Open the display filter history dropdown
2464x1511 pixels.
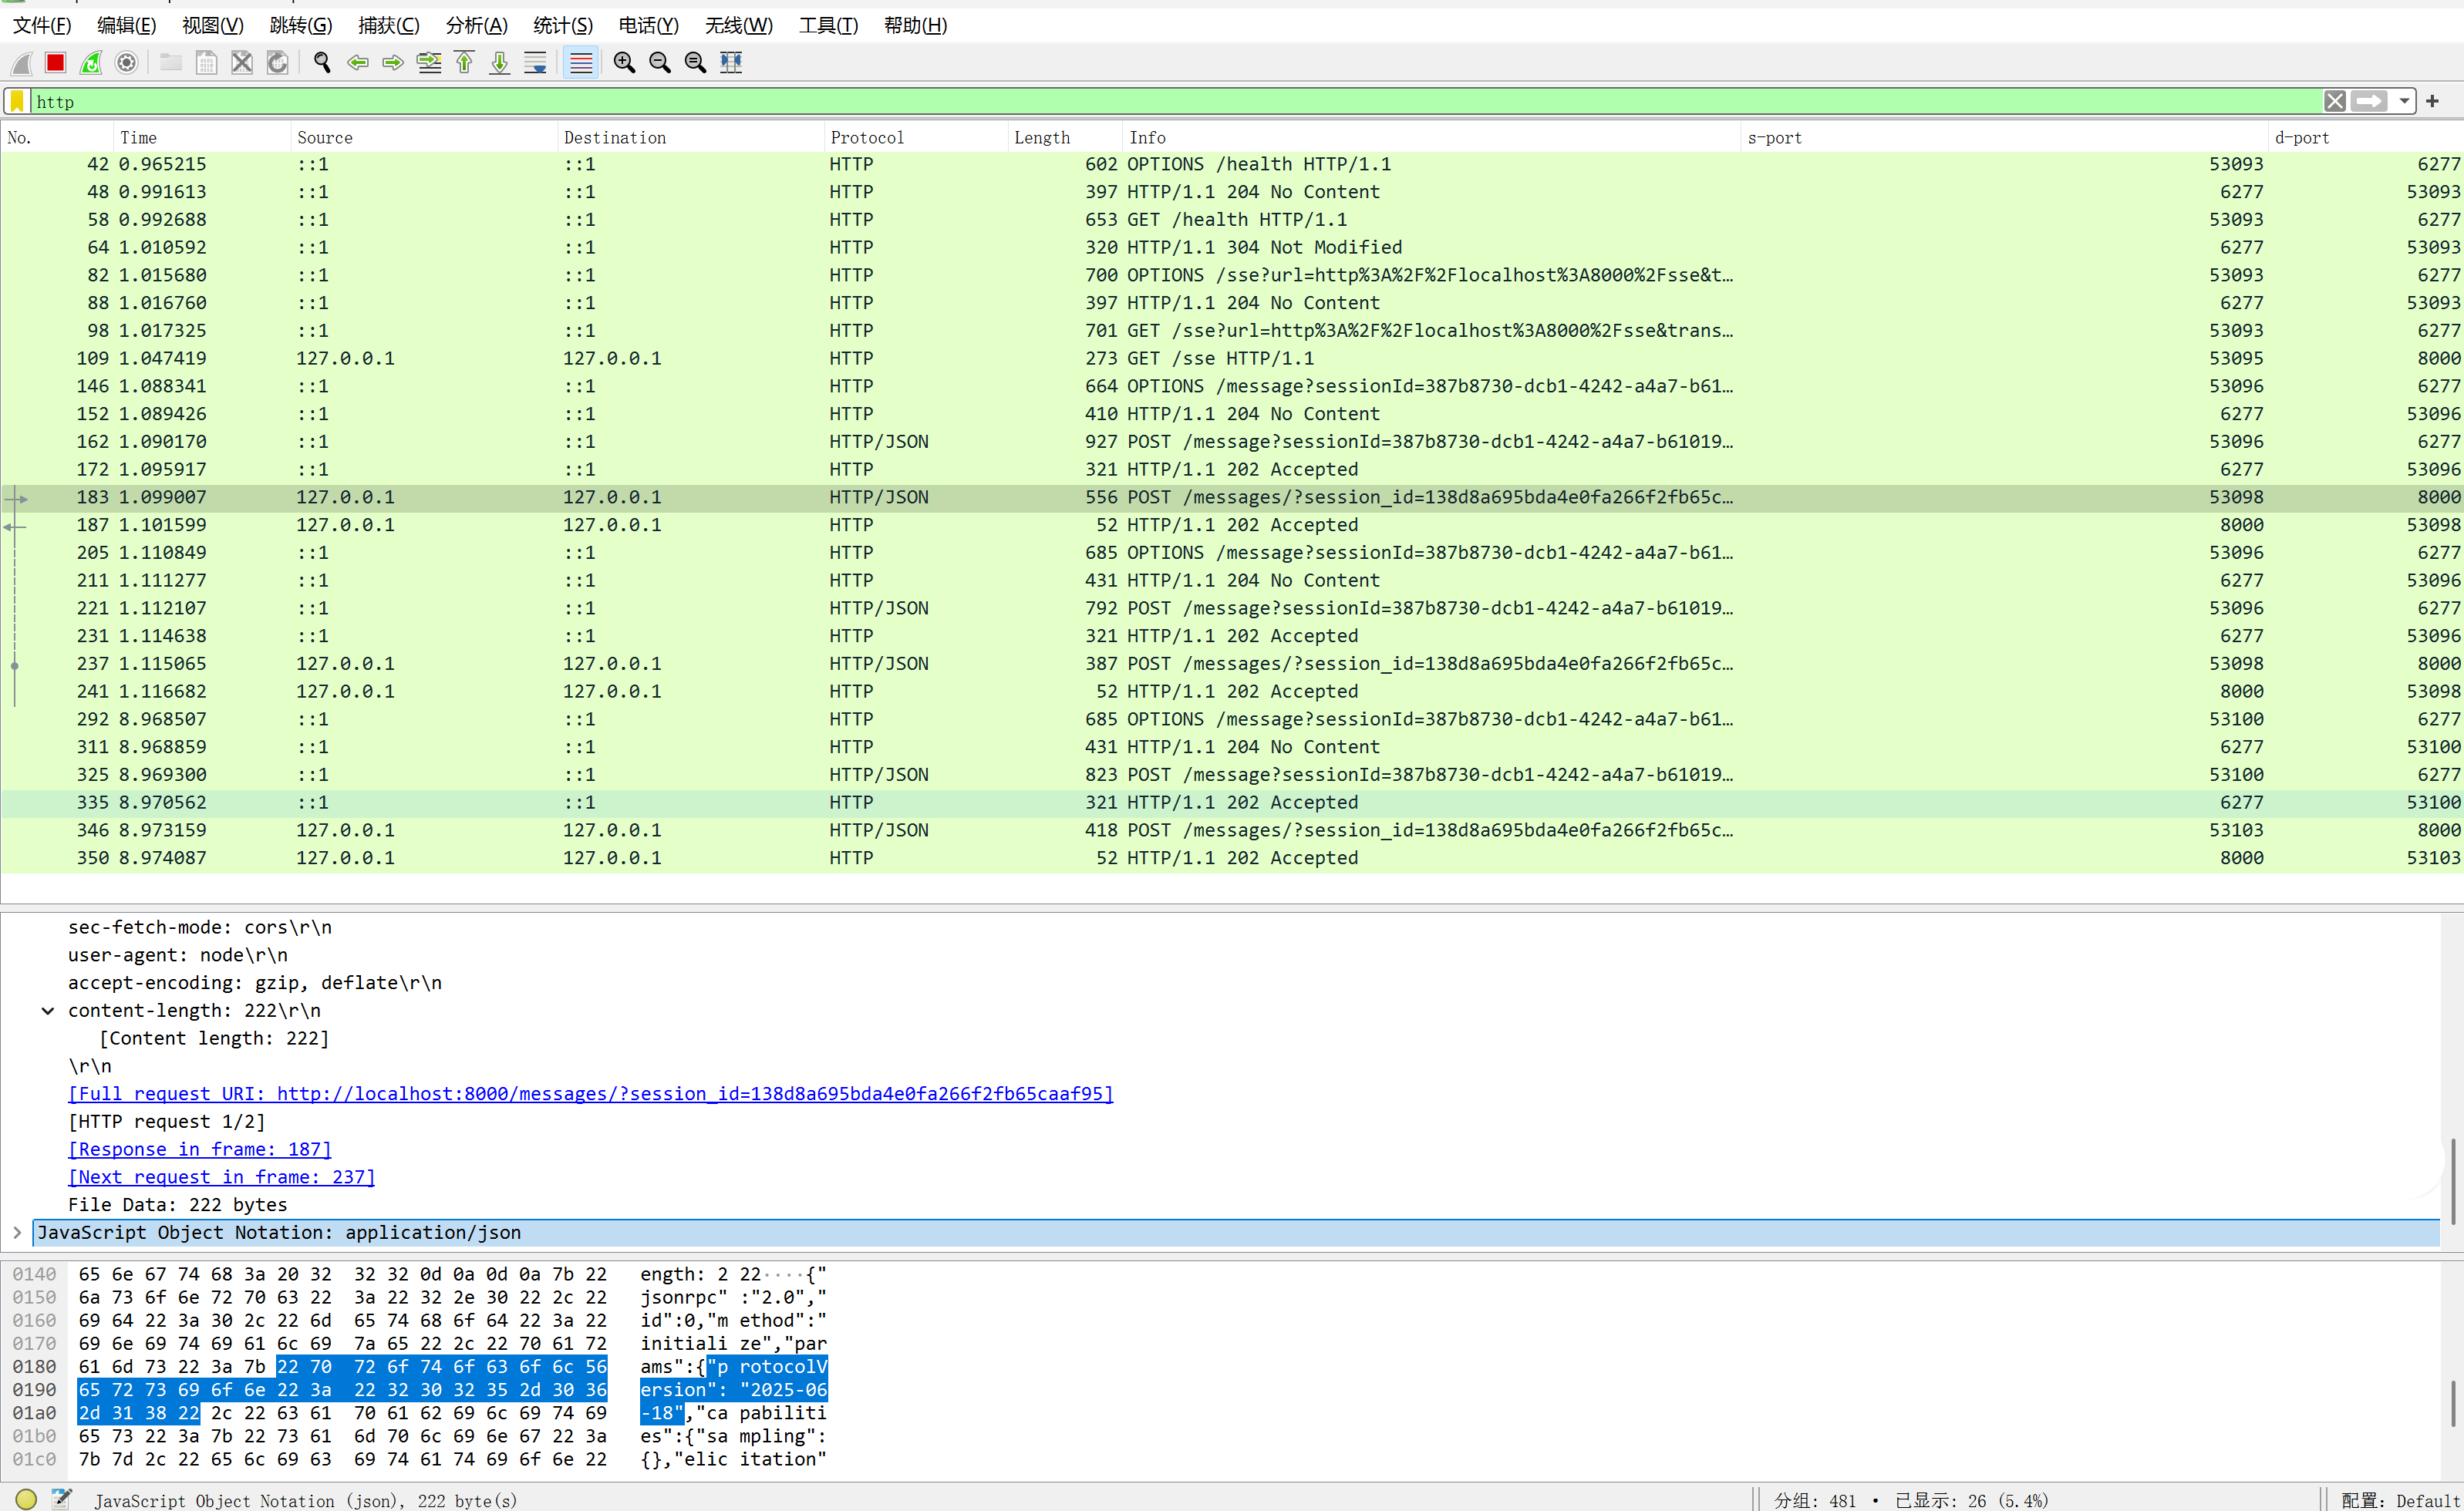click(x=2404, y=101)
